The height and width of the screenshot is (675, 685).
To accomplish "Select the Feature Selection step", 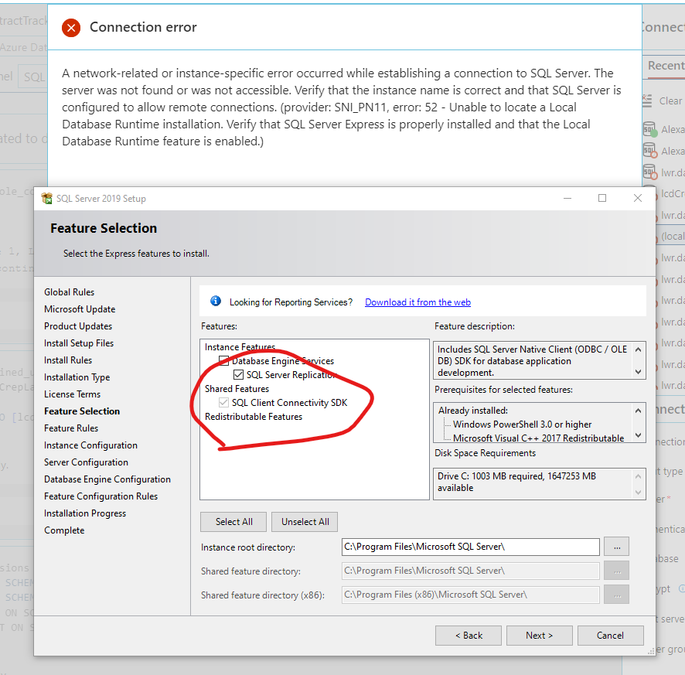I will tap(82, 411).
